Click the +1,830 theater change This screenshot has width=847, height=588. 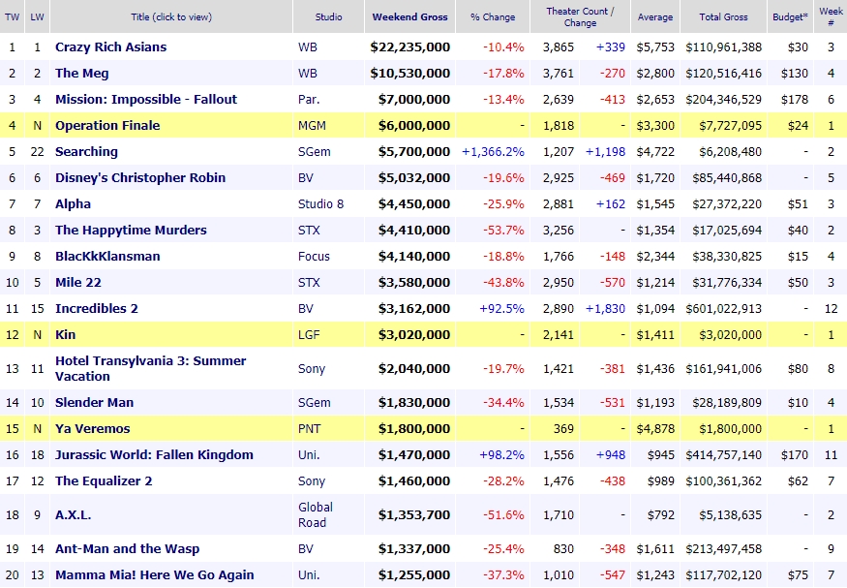[606, 309]
